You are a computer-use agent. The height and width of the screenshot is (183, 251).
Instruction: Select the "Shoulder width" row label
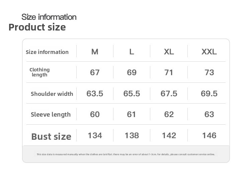(x=52, y=94)
